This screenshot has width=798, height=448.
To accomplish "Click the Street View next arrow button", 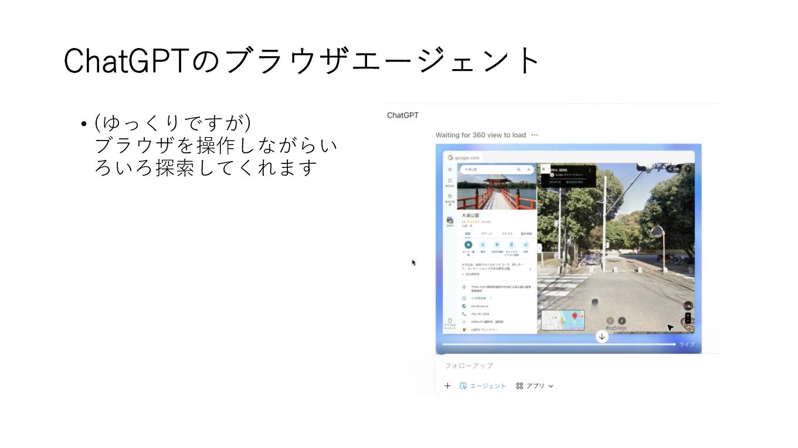I will coord(622,321).
